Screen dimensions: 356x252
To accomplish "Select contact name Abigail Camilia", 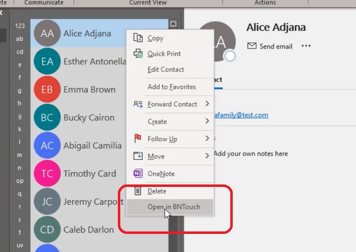I will 92,146.
